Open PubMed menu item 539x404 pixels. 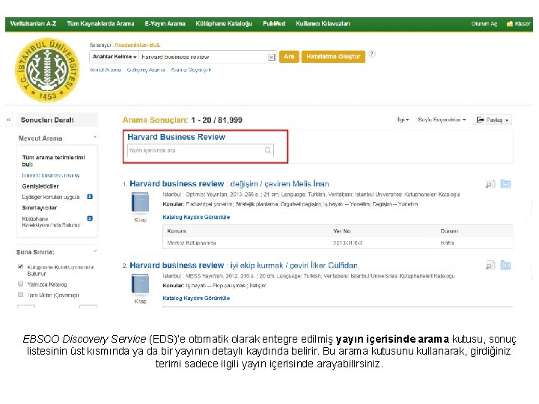pyautogui.click(x=274, y=24)
